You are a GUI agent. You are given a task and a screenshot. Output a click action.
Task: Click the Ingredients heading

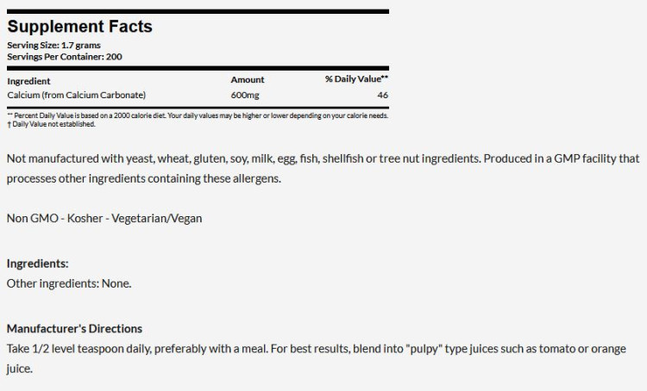click(37, 264)
